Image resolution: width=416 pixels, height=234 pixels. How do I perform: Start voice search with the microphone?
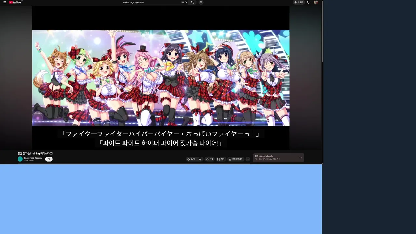point(201,2)
